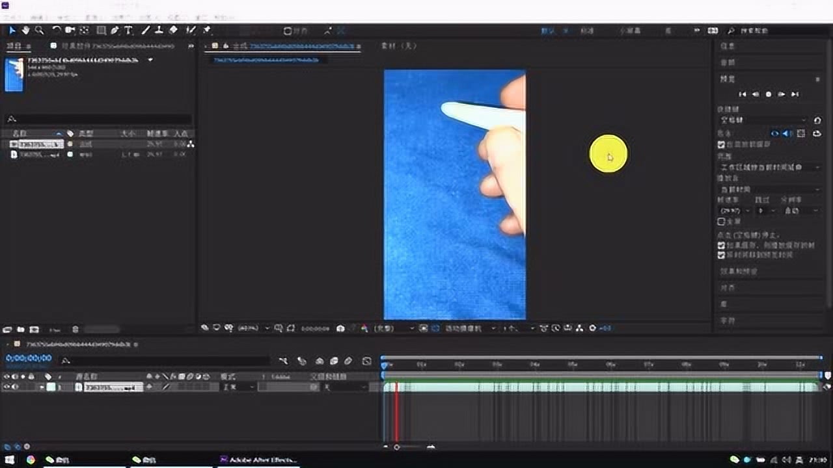Open Adobe After Effects taskbar button
The image size is (833, 468).
click(x=258, y=460)
